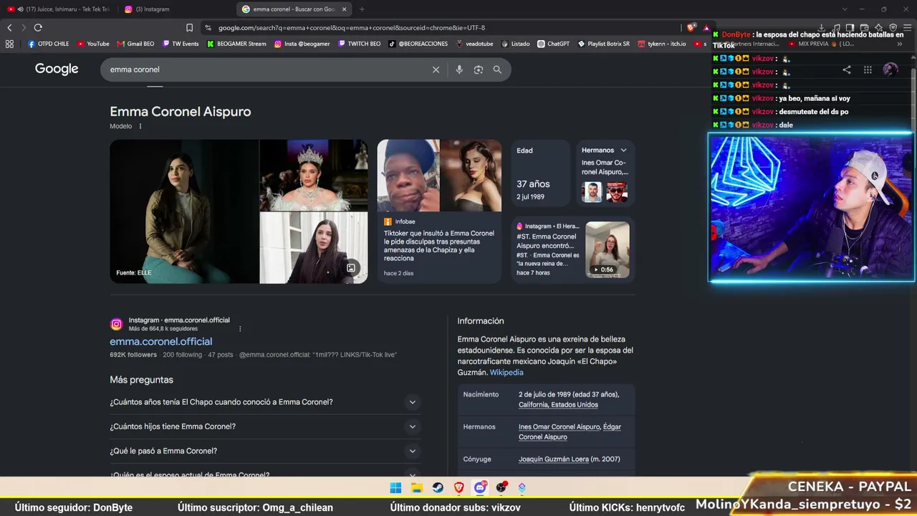
Task: Open the Wikipedia link in Información
Action: [x=506, y=373]
